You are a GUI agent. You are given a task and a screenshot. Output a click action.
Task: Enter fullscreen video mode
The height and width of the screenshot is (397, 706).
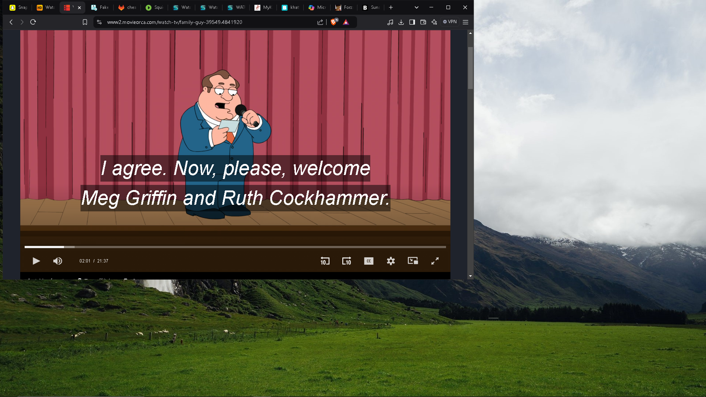pos(435,261)
